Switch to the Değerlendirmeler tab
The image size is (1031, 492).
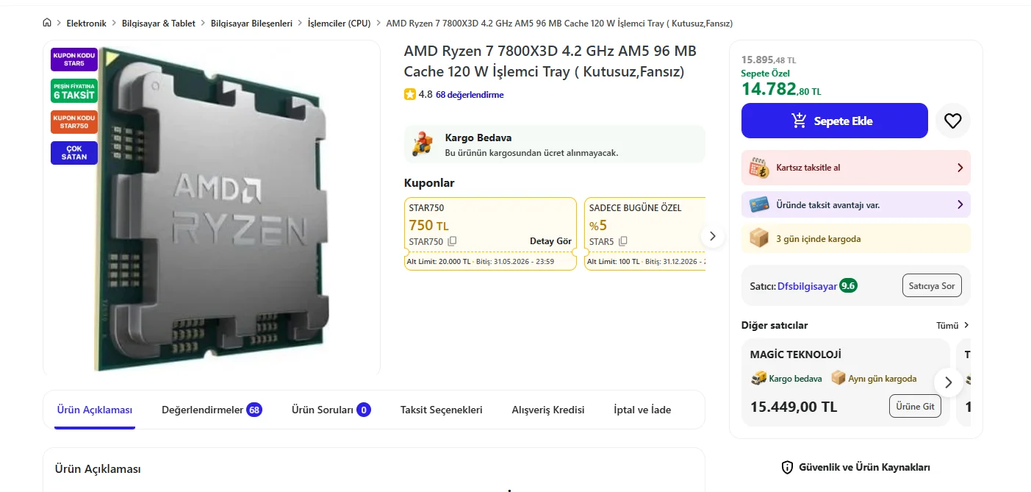212,410
